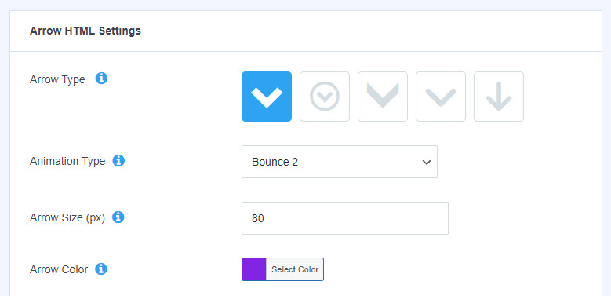This screenshot has width=611, height=296.
Task: Select the thin rounded chevron arrow type
Action: [441, 97]
